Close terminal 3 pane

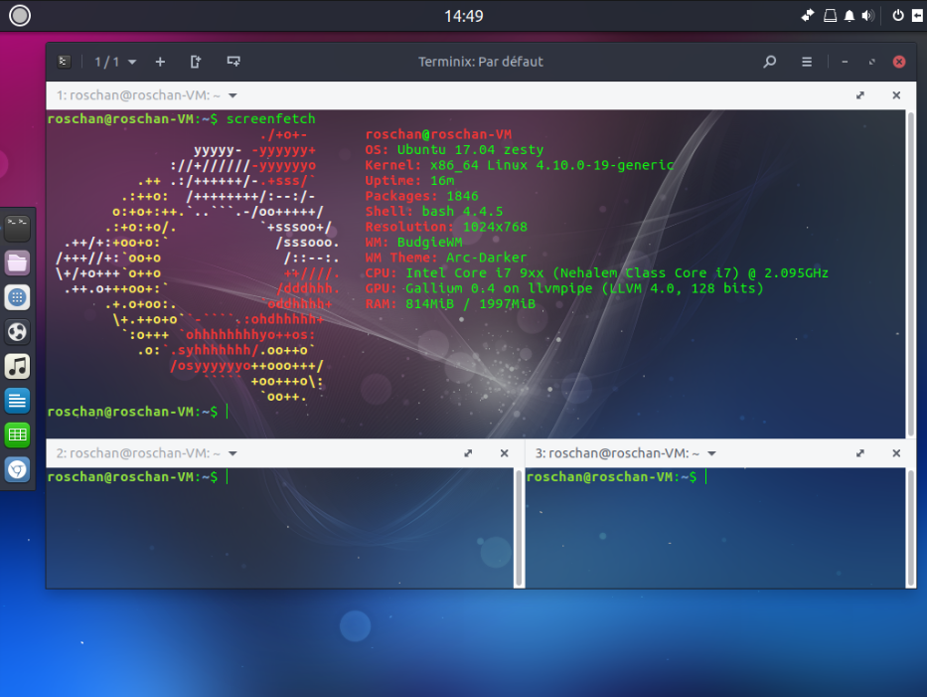[x=896, y=453]
